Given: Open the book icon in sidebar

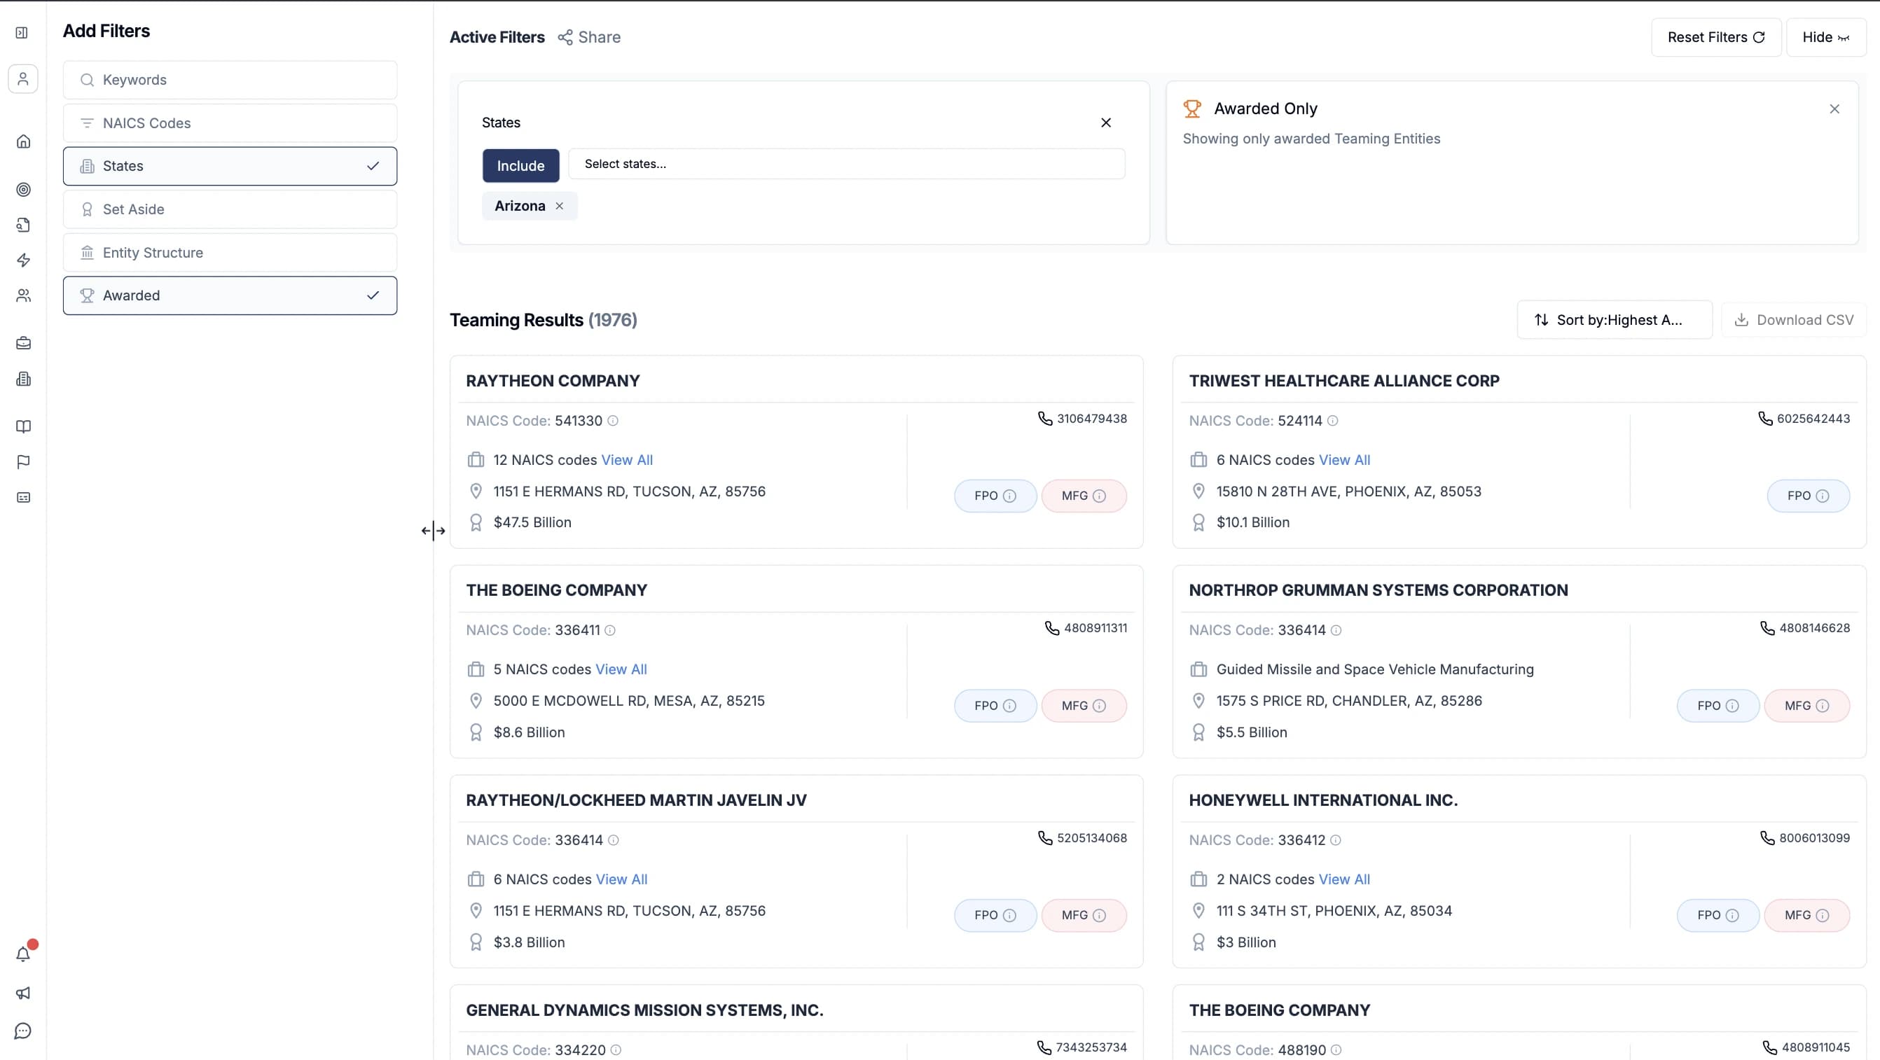Looking at the screenshot, I should (23, 427).
